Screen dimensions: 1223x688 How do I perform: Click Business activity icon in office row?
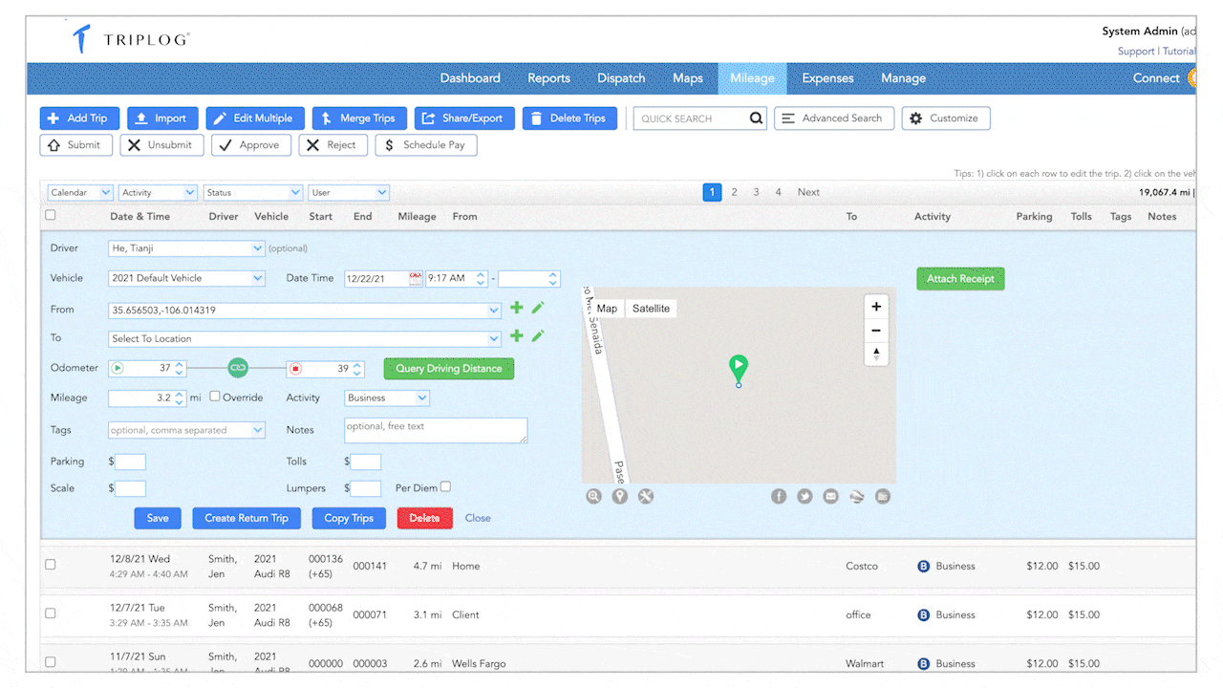[923, 614]
